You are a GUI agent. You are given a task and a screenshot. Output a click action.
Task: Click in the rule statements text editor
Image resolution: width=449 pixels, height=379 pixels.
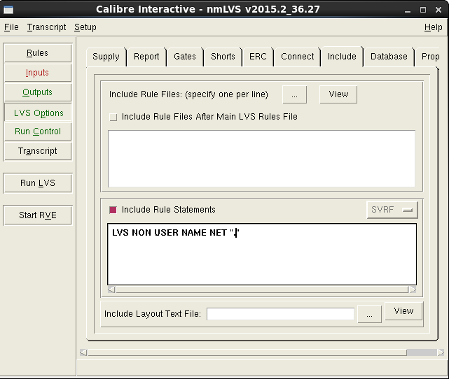click(x=262, y=255)
